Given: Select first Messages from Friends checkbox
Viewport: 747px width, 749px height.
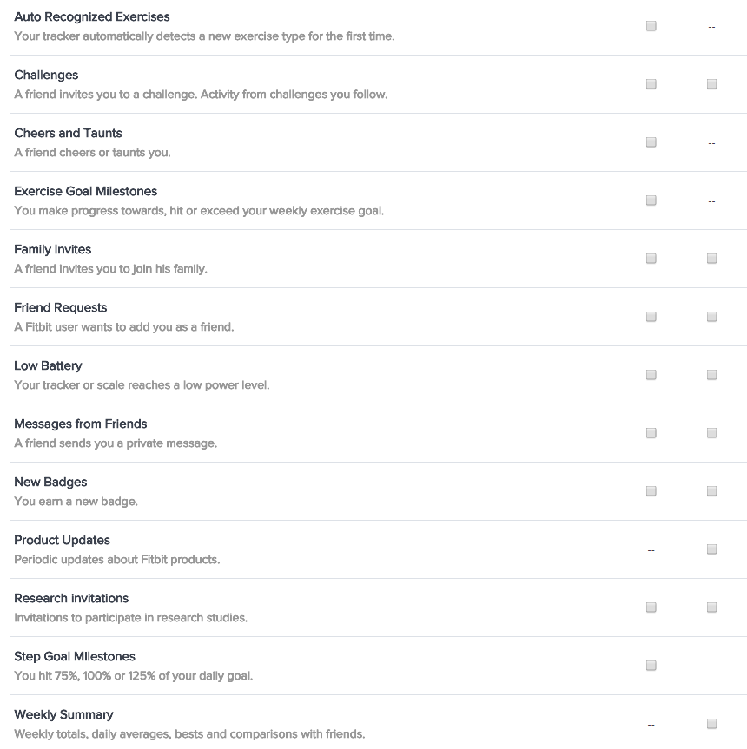Looking at the screenshot, I should (x=651, y=433).
